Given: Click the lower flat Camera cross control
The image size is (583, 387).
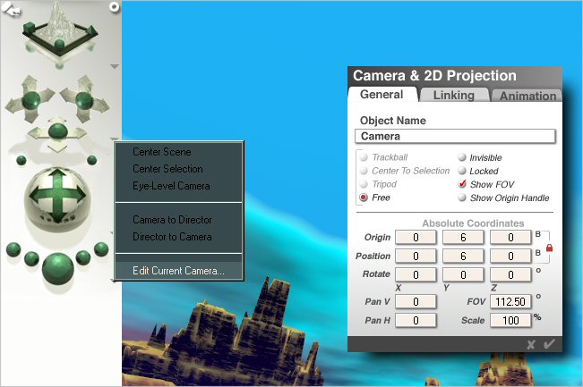Looking at the screenshot, I should (57, 132).
